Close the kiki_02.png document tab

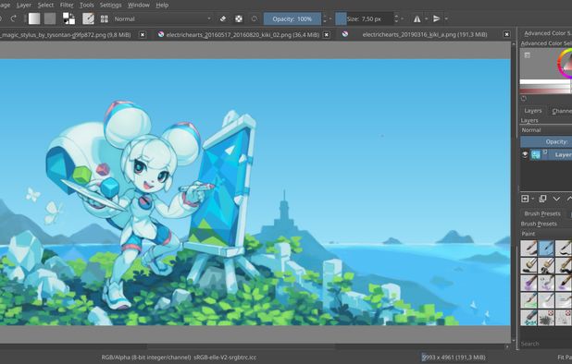point(327,34)
